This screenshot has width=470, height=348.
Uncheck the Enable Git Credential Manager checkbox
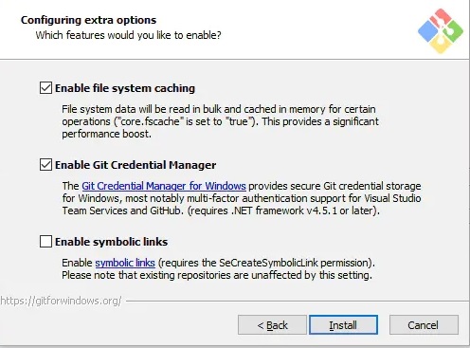(45, 165)
